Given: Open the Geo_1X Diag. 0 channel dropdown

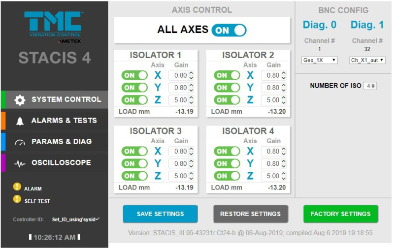Looking at the screenshot, I should (319, 60).
